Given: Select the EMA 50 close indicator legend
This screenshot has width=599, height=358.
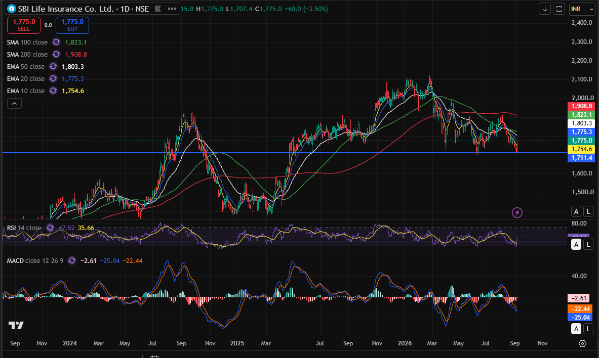Looking at the screenshot, I should (x=26, y=67).
